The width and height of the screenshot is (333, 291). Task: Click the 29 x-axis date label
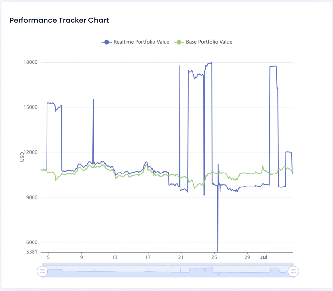coord(247,257)
